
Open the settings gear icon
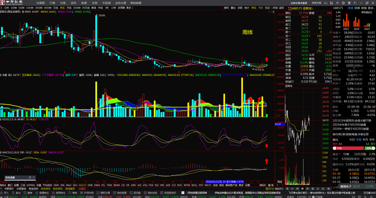coord(343,3)
